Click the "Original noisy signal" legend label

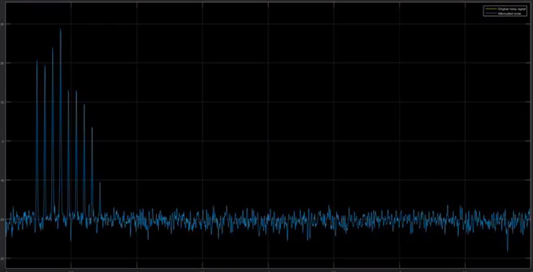512,9
